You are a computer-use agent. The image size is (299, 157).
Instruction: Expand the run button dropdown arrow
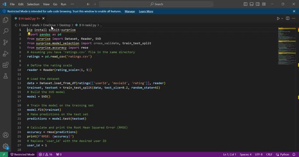[282, 18]
